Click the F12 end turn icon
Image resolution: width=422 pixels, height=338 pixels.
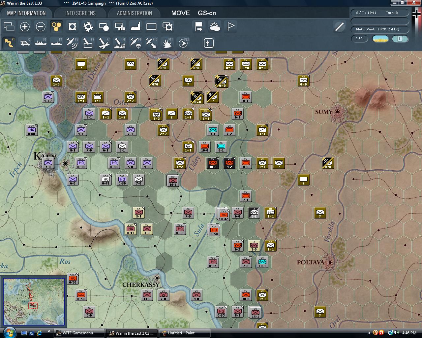point(183,43)
